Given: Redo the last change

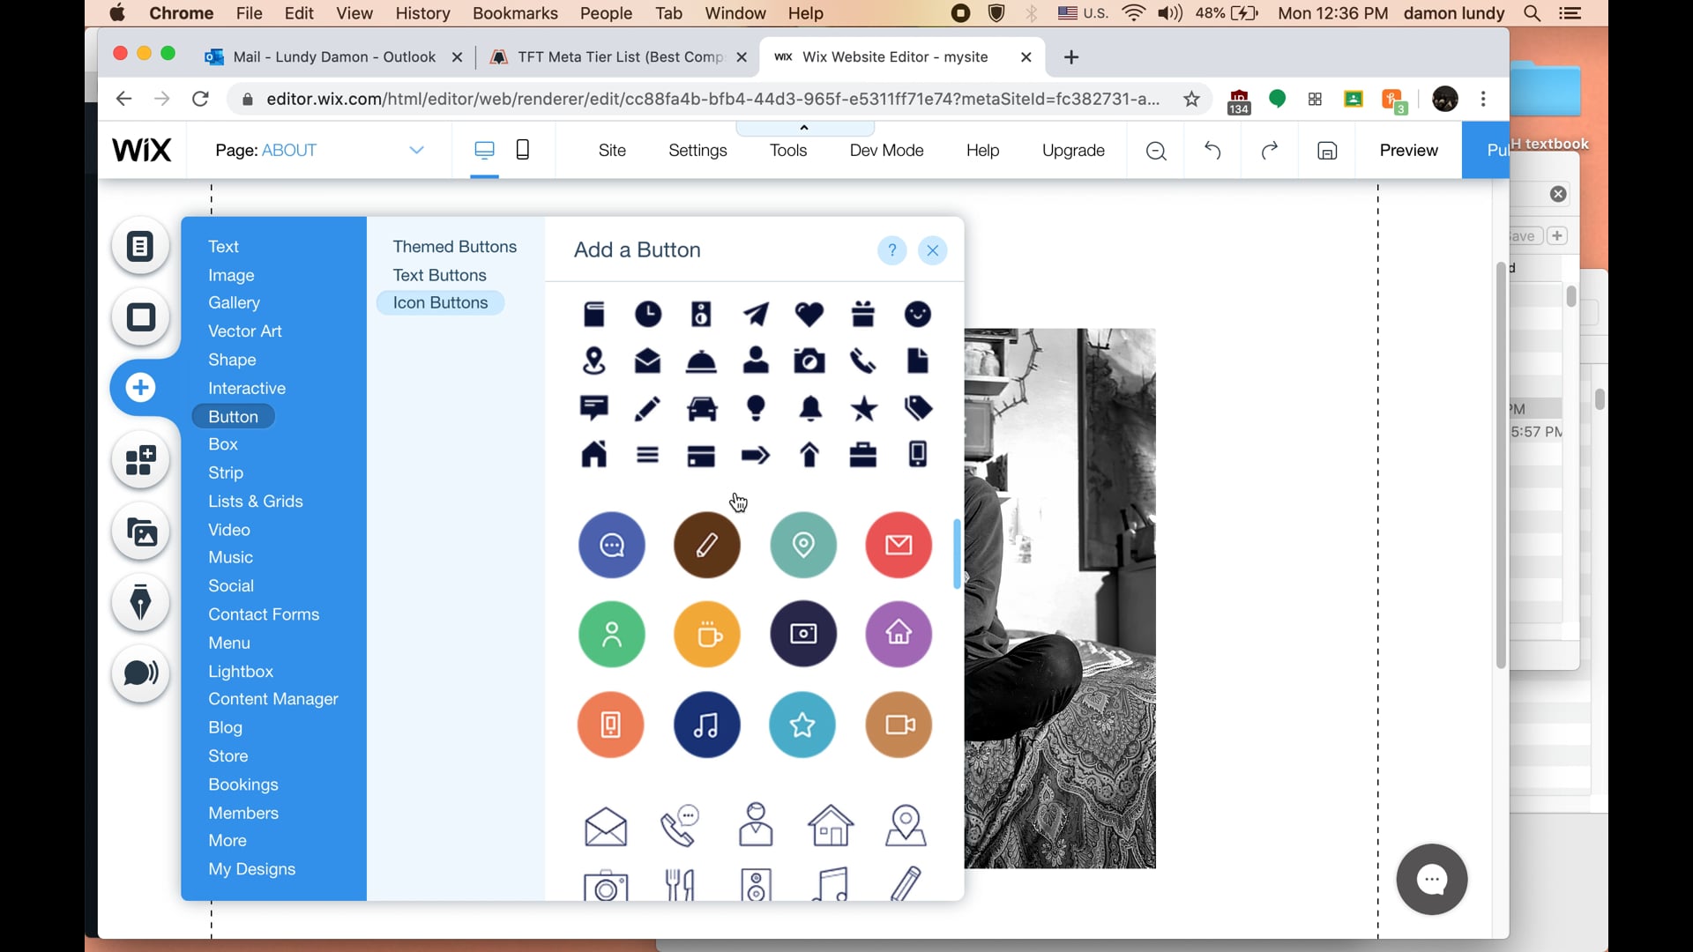Looking at the screenshot, I should click(x=1270, y=150).
